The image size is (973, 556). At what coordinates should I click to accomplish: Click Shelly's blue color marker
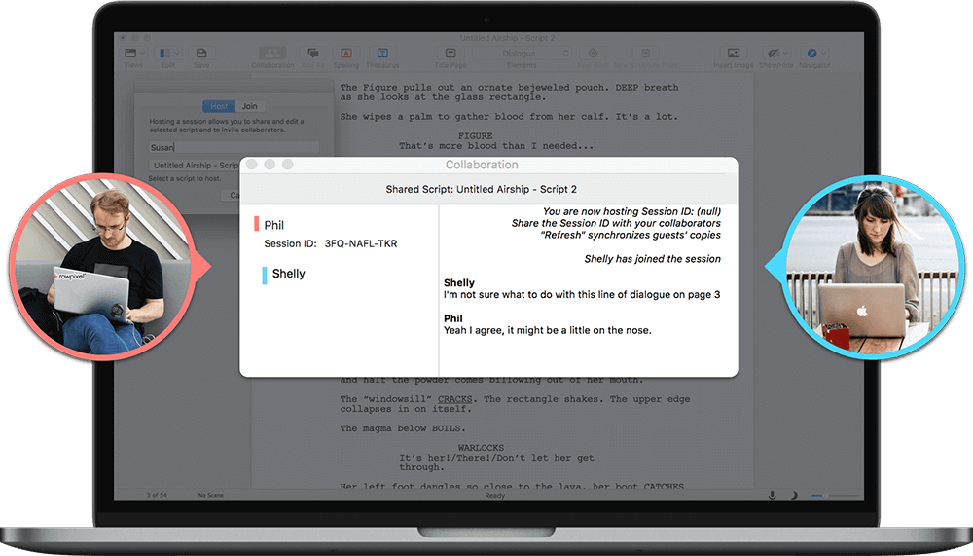[x=265, y=276]
